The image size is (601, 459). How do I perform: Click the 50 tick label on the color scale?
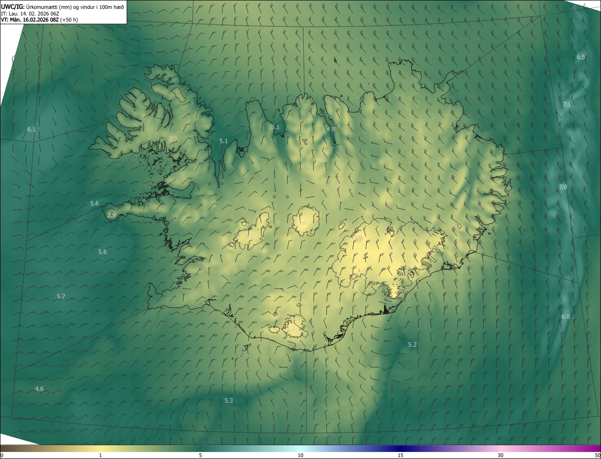597,455
